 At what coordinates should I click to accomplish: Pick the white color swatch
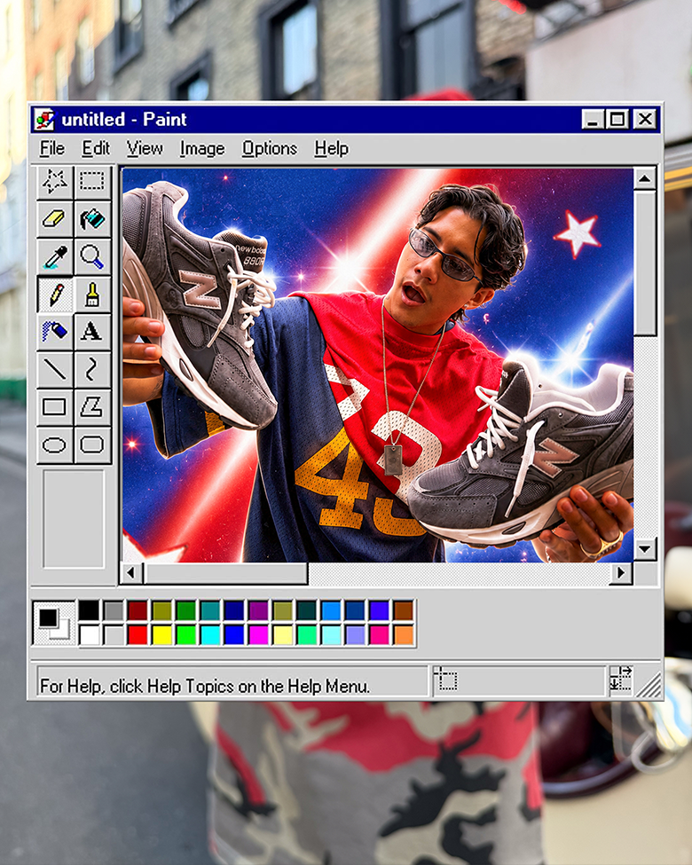pos(89,635)
